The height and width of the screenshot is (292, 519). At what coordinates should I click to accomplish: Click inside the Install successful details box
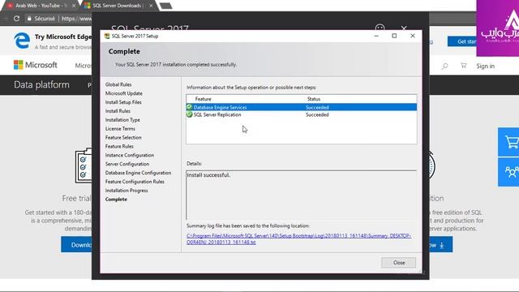(301, 195)
